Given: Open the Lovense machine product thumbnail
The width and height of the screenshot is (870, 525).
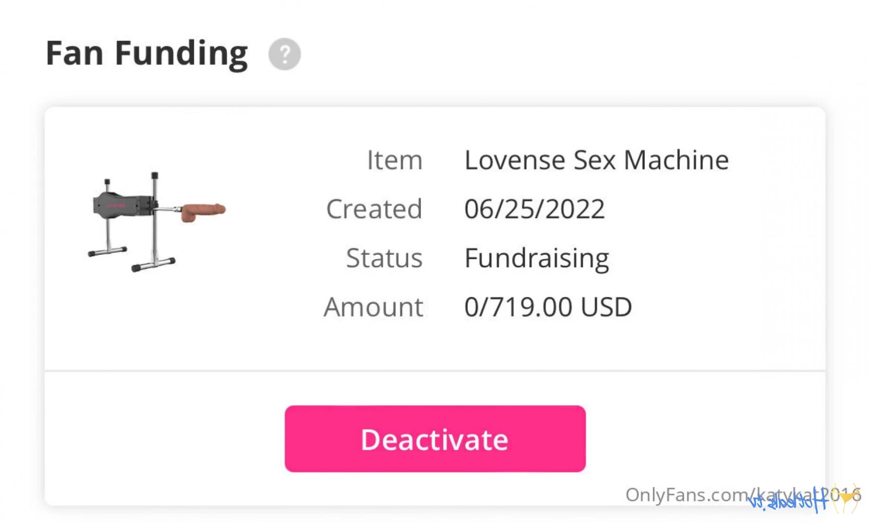Looking at the screenshot, I should [x=157, y=222].
